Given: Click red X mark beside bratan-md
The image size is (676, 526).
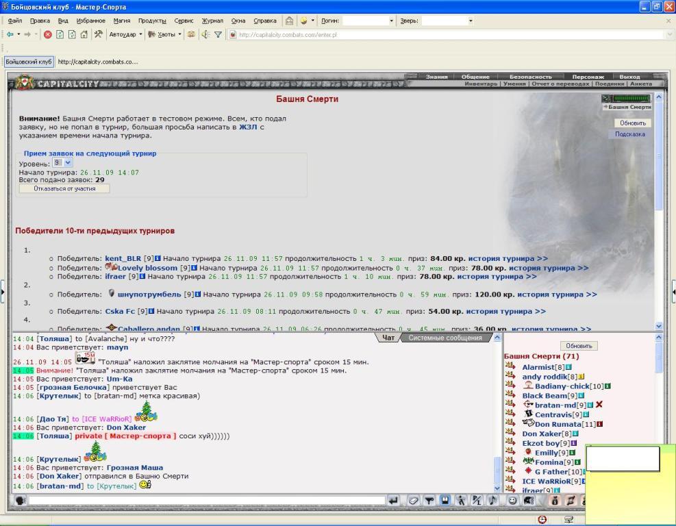Looking at the screenshot, I should [x=599, y=404].
